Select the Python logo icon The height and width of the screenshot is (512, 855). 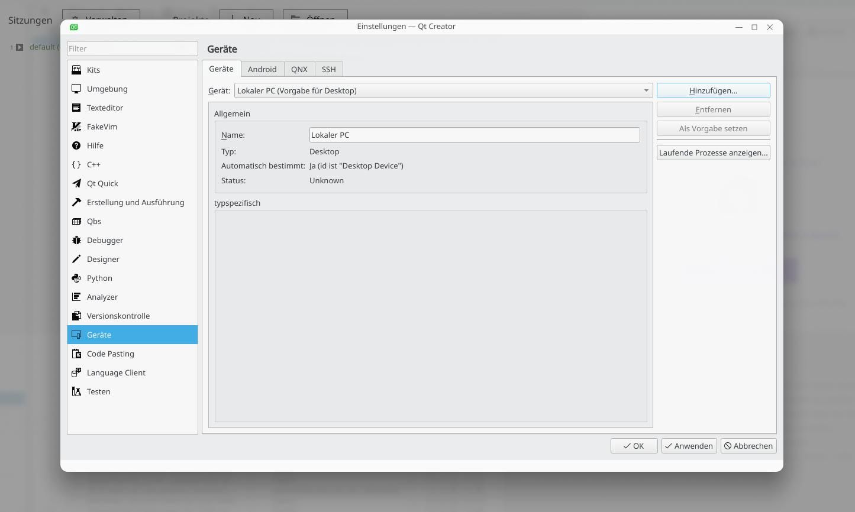(x=76, y=278)
